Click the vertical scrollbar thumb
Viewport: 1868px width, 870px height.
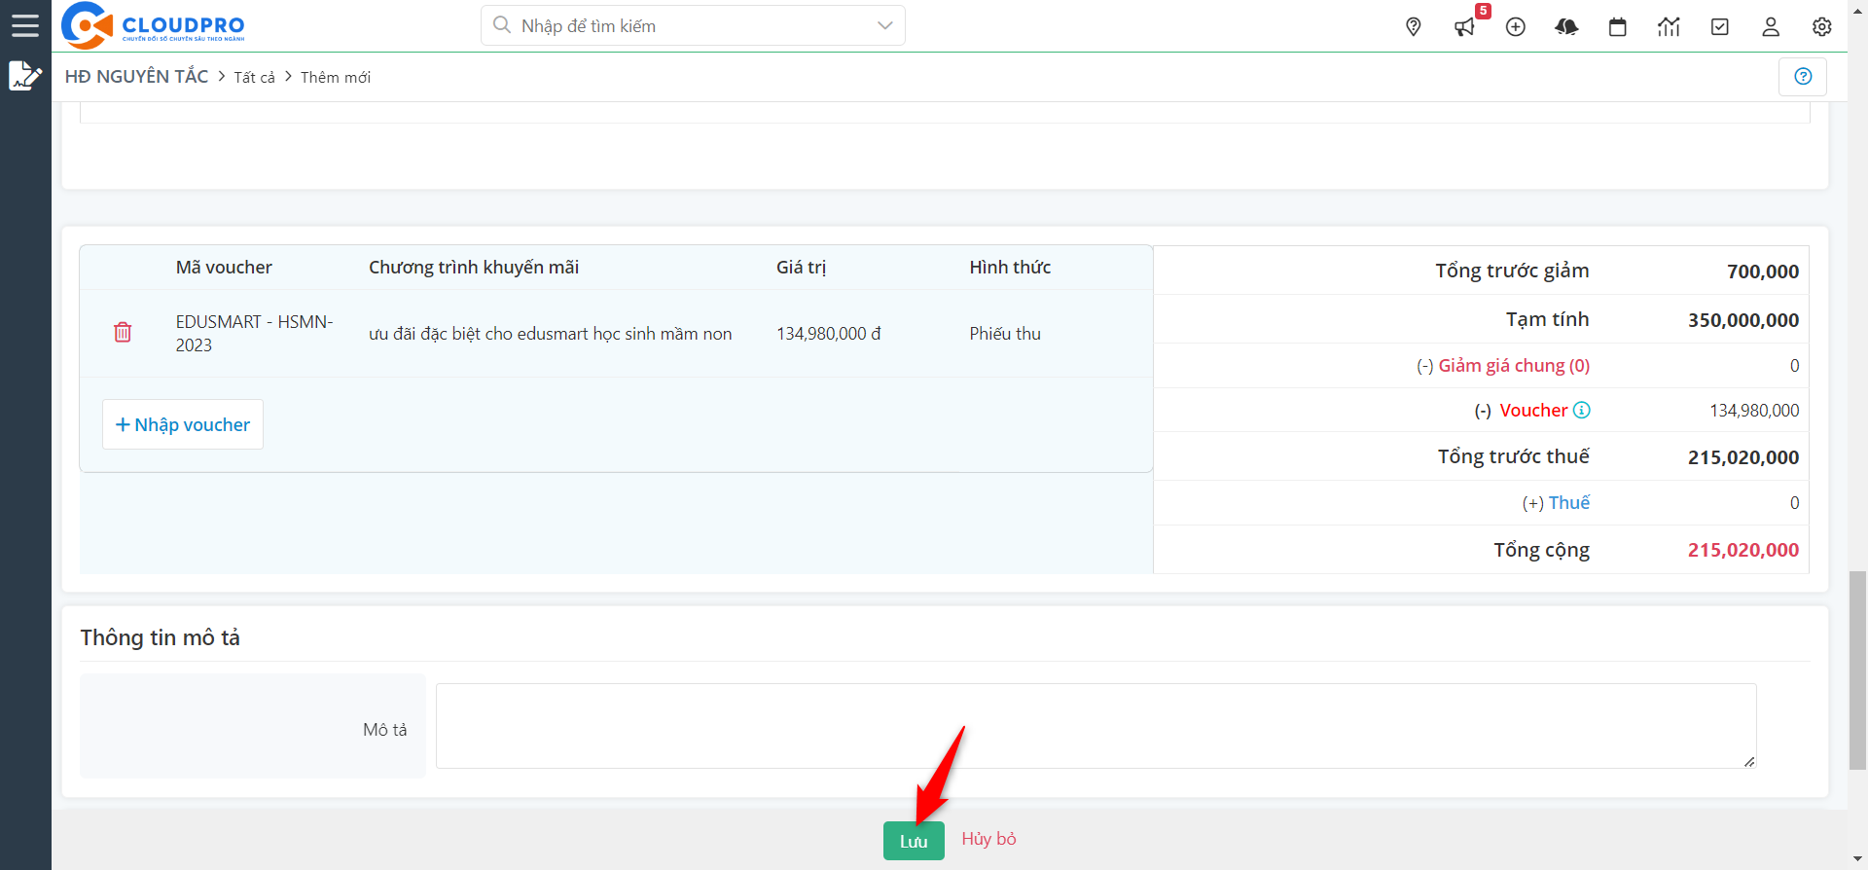pyautogui.click(x=1857, y=671)
